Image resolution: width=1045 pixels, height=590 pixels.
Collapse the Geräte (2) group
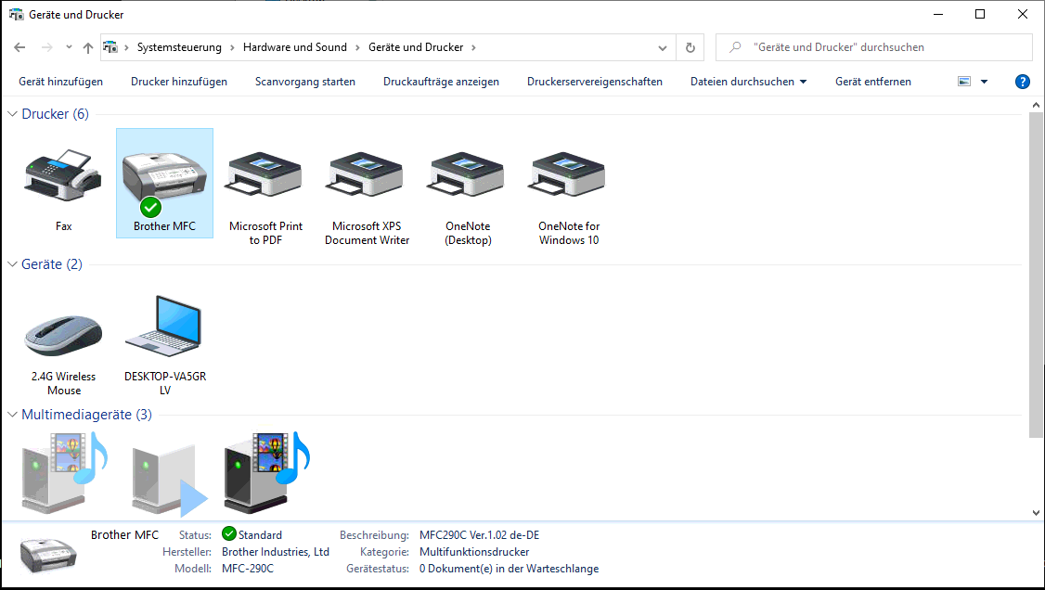[x=12, y=264]
